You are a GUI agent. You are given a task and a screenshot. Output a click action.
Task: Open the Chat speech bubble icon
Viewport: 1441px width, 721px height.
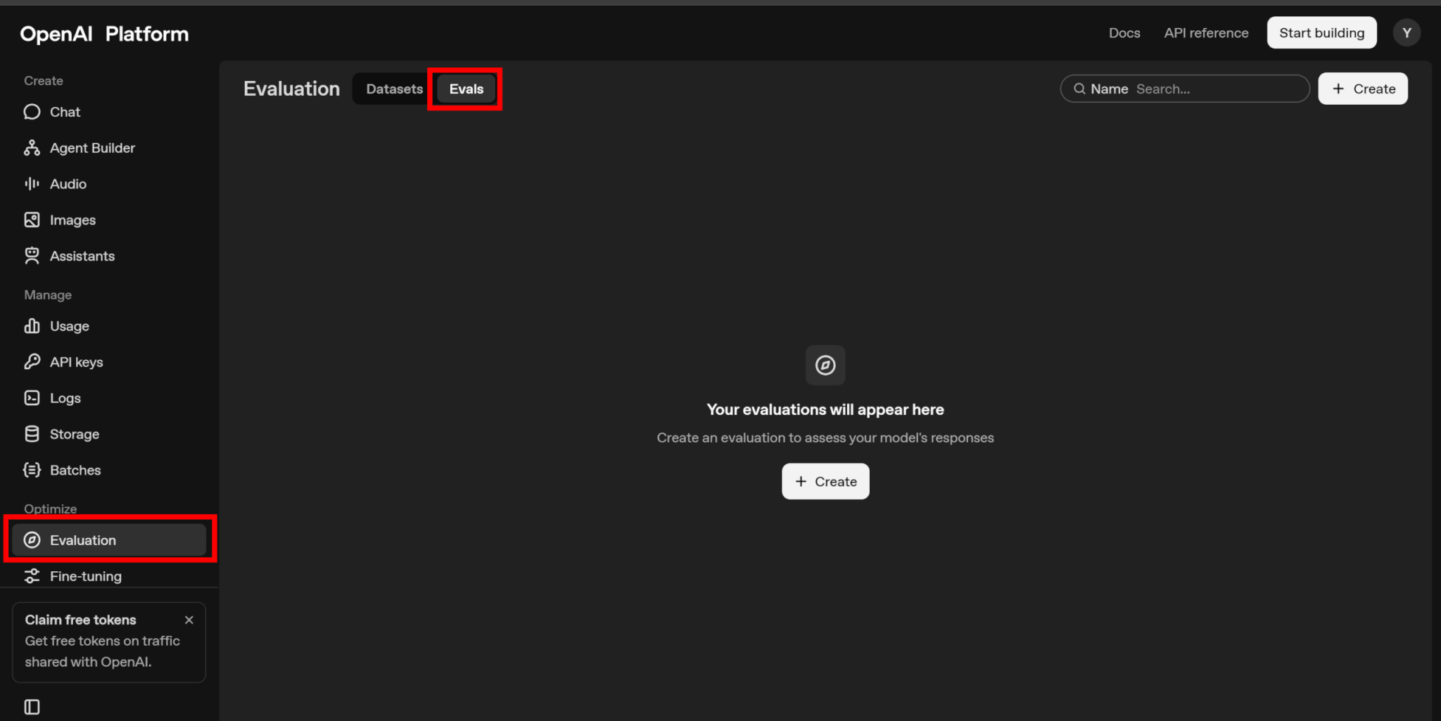tap(32, 112)
